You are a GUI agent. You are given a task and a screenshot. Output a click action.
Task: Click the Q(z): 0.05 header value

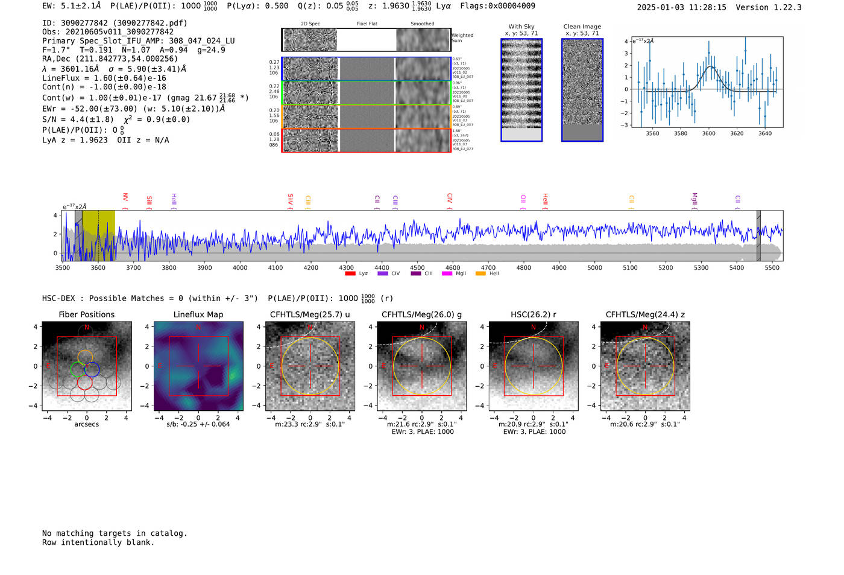coord(328,6)
